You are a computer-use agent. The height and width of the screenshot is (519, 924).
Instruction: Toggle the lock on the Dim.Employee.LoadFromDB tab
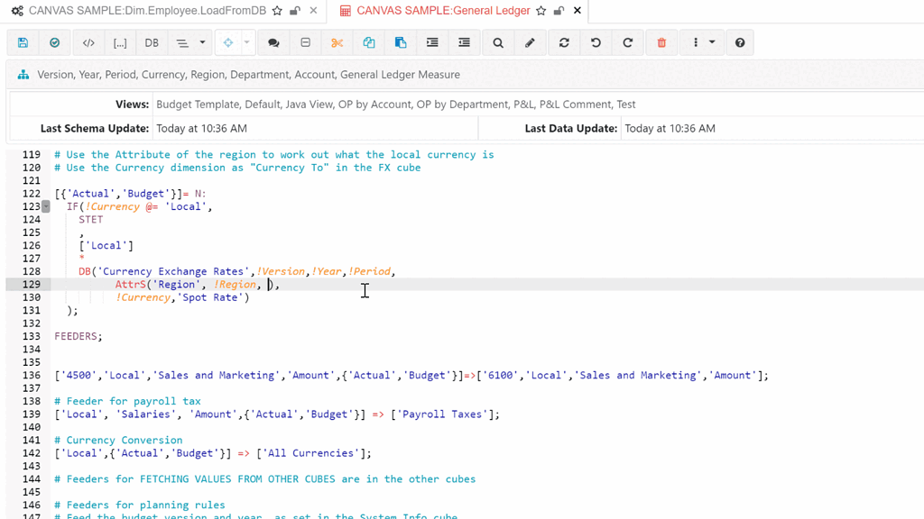295,12
